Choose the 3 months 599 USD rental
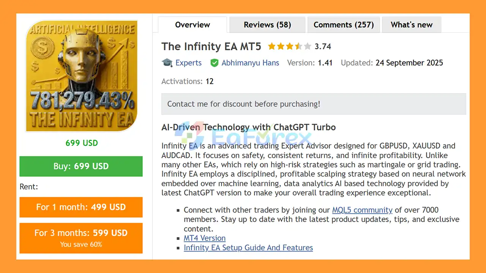The height and width of the screenshot is (273, 486). pos(81,238)
